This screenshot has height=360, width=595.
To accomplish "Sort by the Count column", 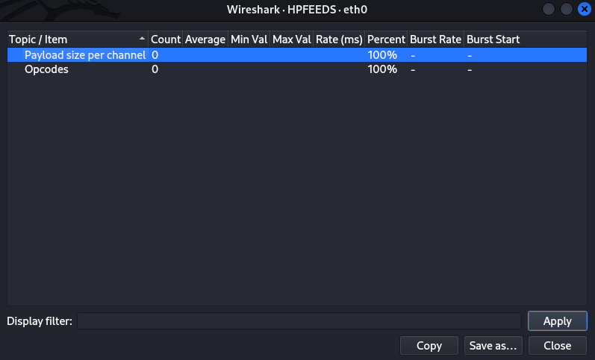I will [166, 39].
